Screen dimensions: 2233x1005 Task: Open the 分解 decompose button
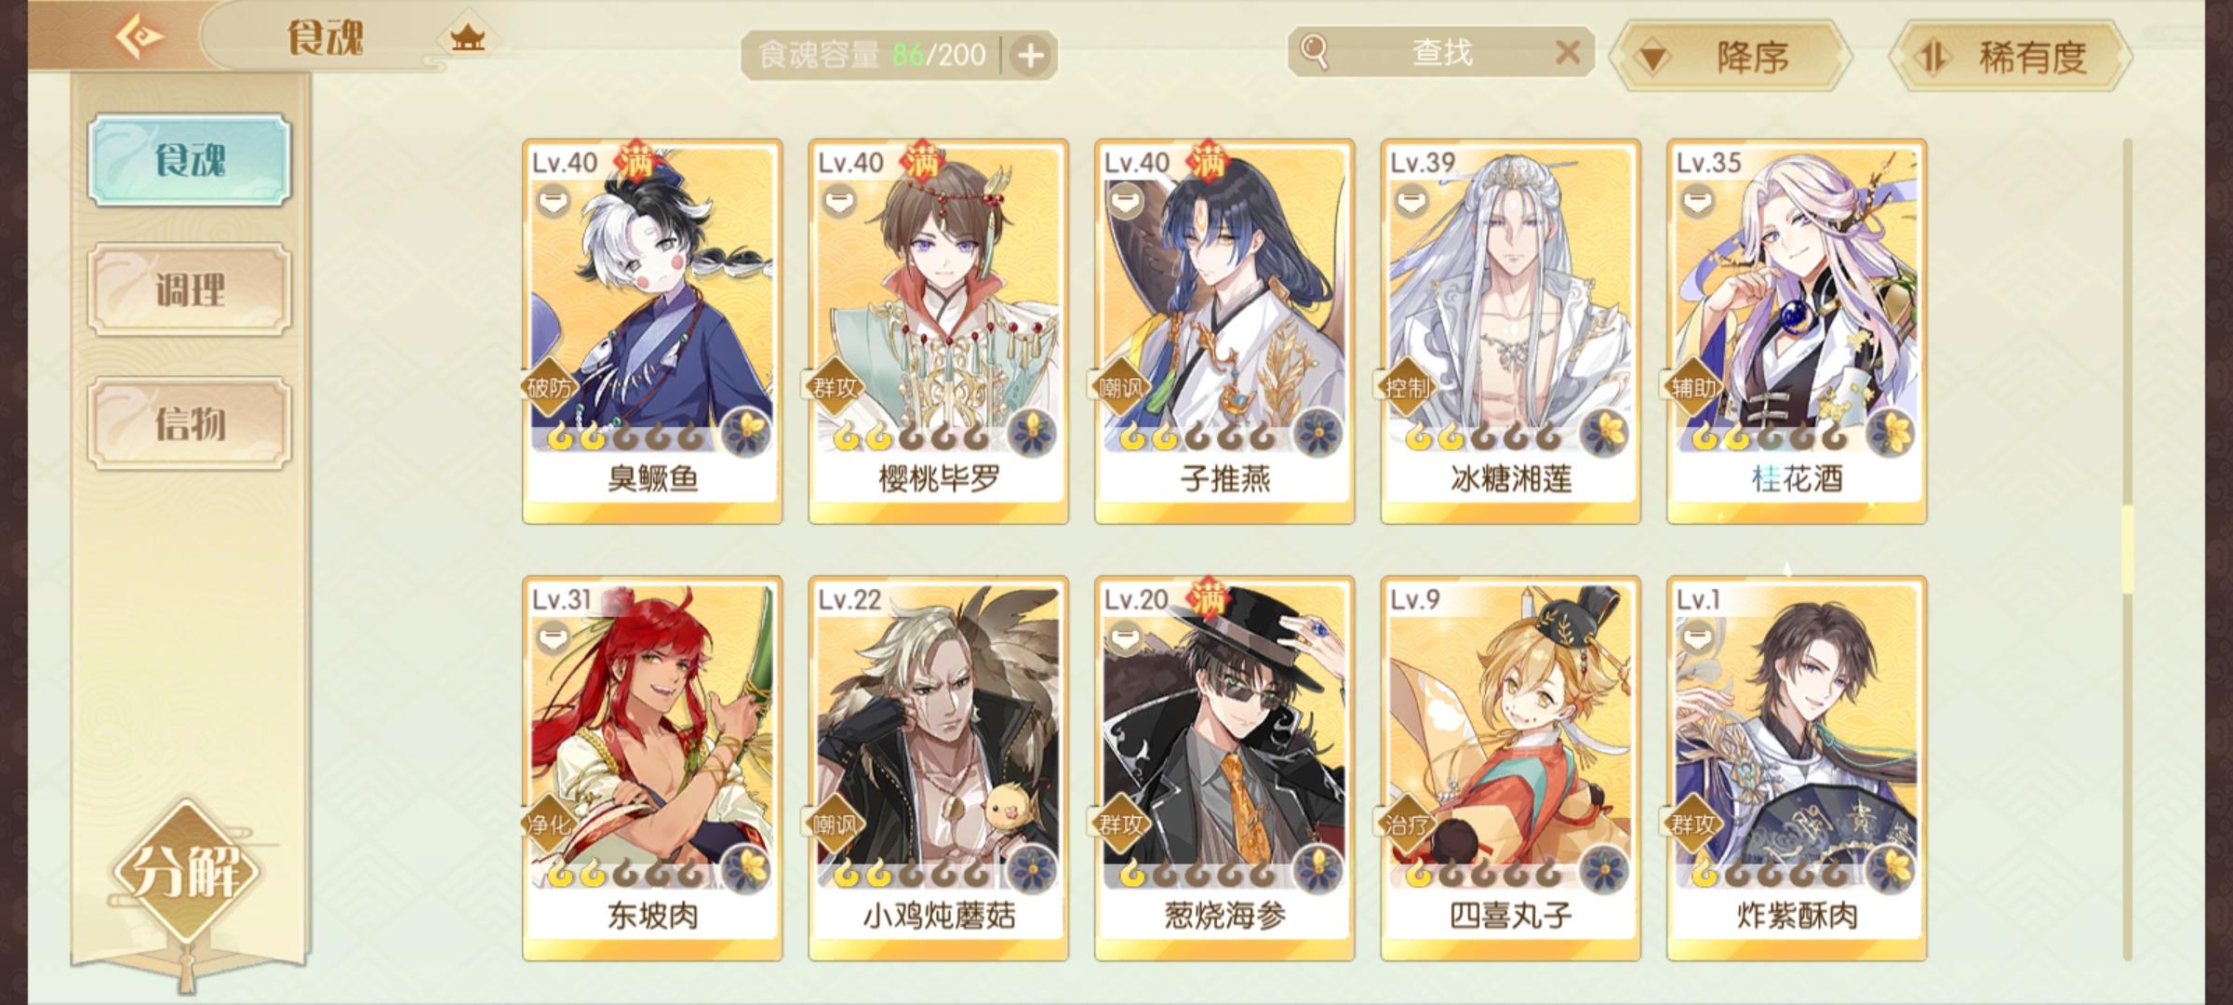188,871
